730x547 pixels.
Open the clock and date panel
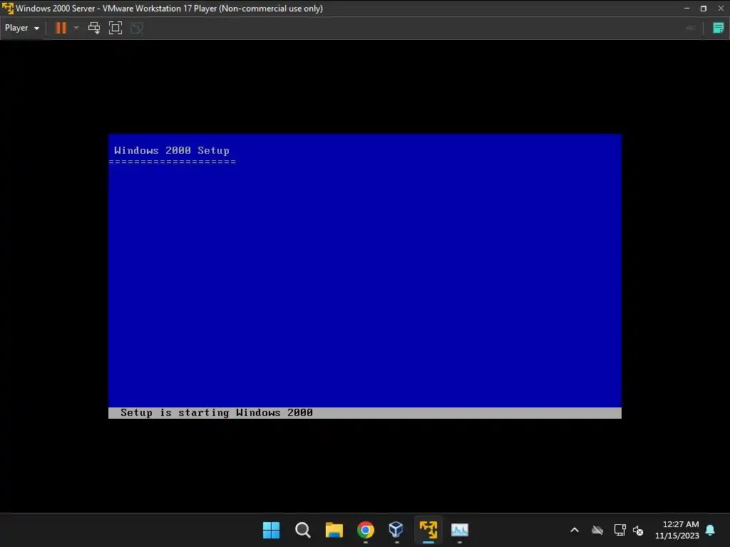tap(677, 530)
